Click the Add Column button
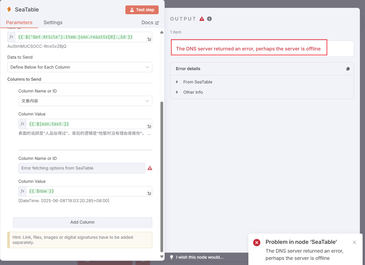 coord(82,222)
